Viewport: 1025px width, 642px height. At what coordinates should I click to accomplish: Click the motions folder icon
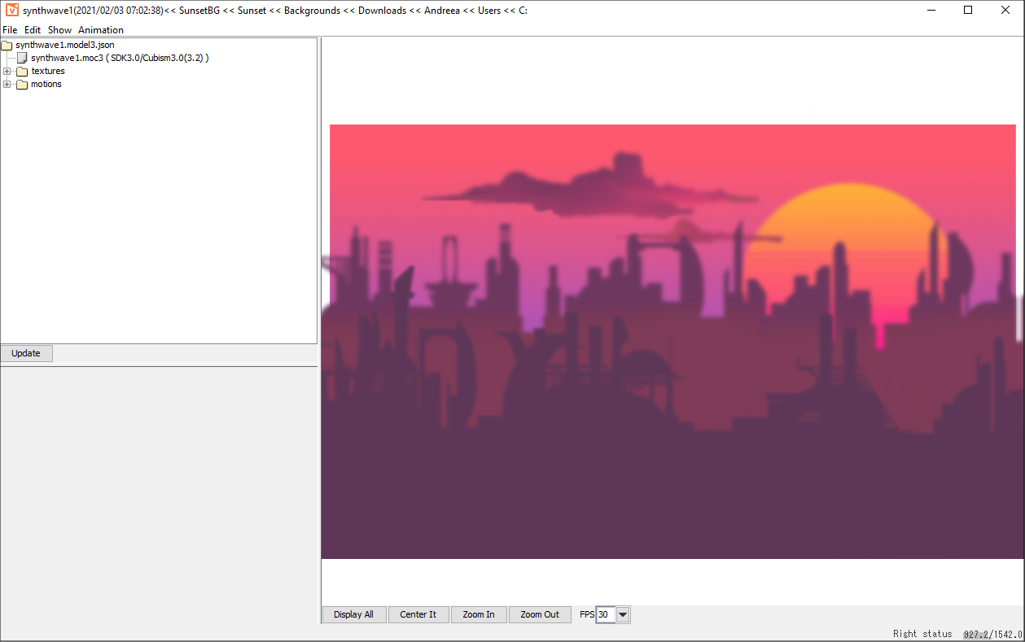(22, 85)
